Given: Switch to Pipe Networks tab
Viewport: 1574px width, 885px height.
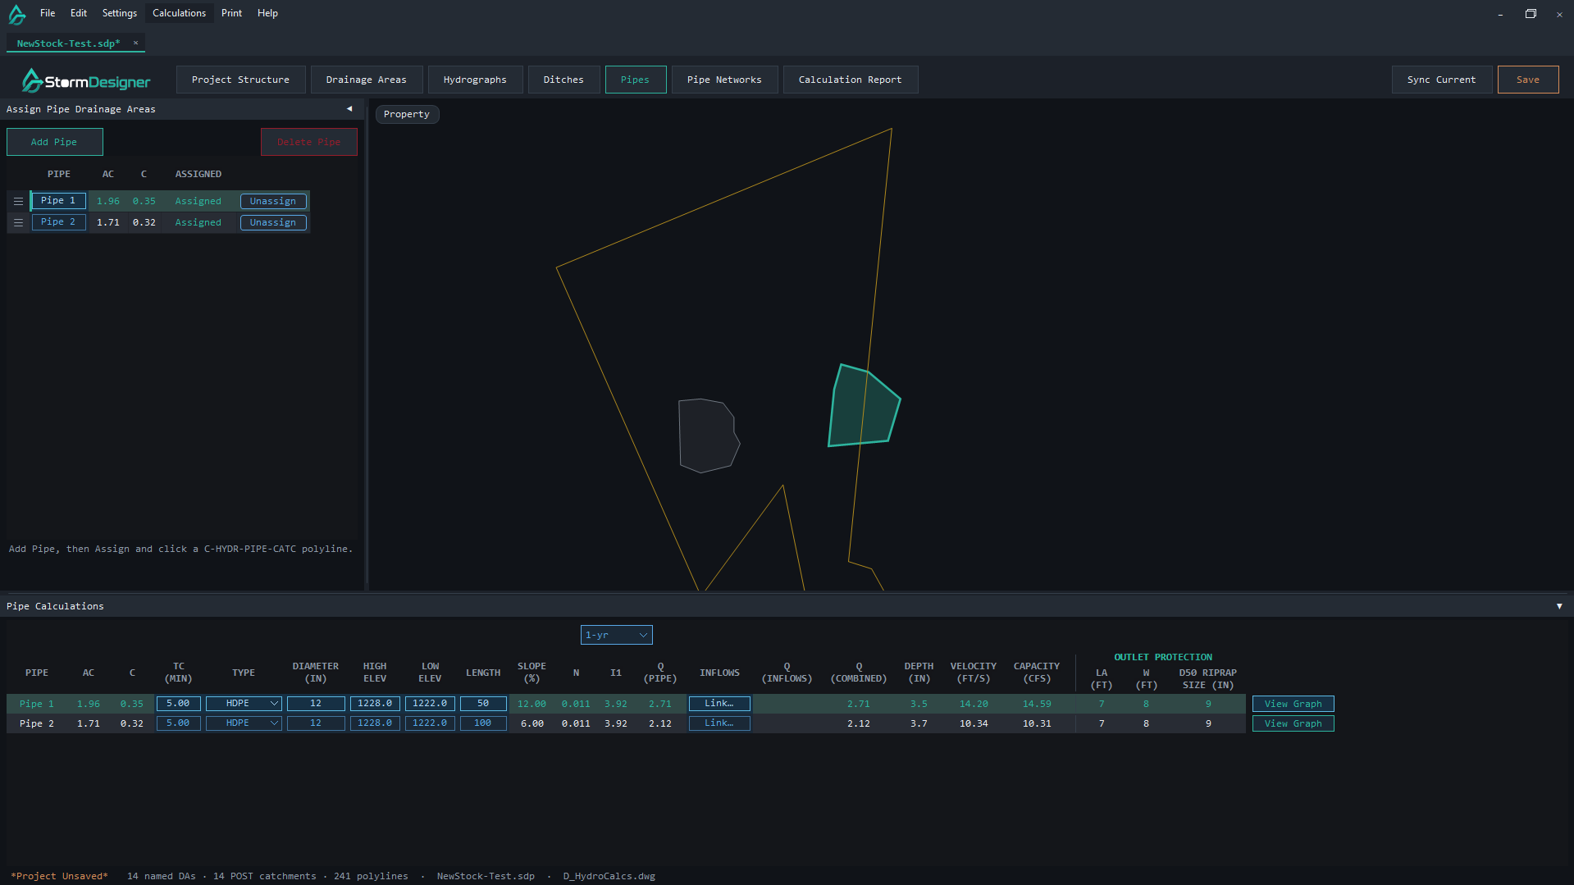Looking at the screenshot, I should [x=725, y=80].
